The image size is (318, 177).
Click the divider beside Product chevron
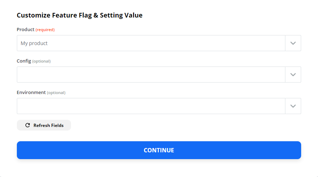point(285,43)
